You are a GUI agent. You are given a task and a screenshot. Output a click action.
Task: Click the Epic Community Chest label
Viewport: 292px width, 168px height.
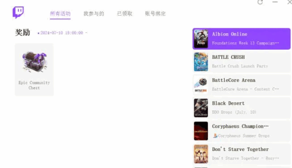click(34, 85)
